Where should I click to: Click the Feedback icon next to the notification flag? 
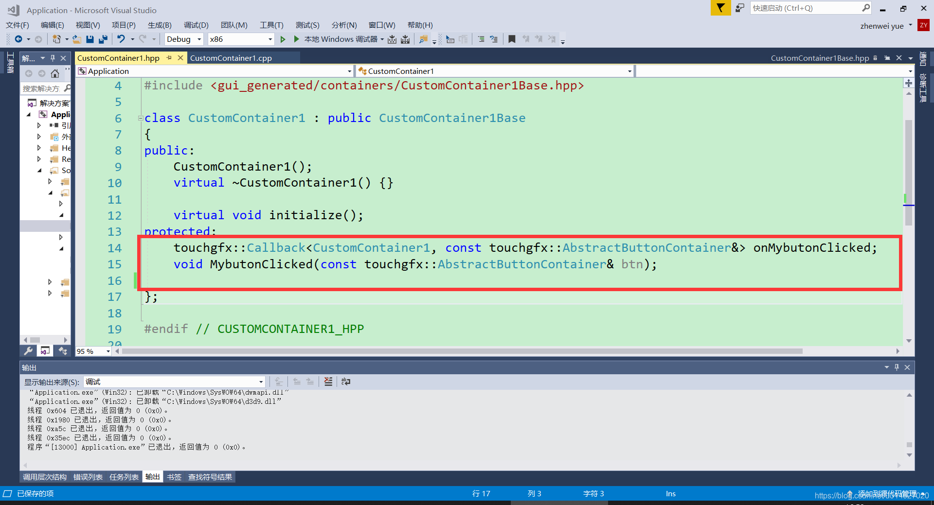tap(739, 8)
